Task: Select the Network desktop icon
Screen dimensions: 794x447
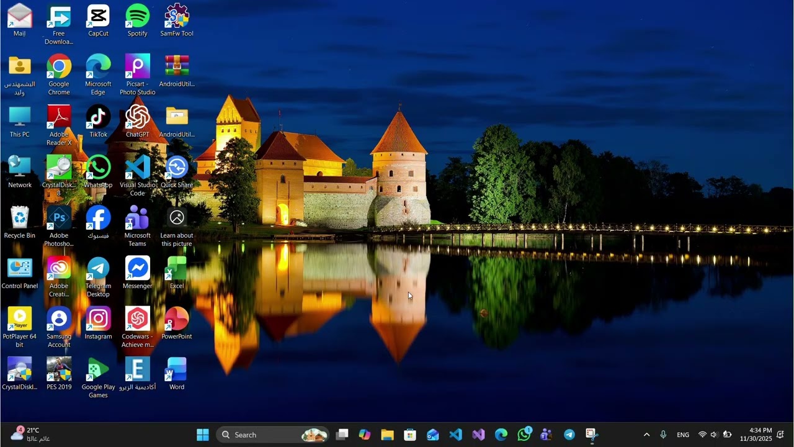Action: 19,172
